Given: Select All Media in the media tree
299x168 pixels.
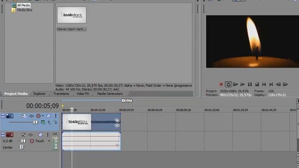Looking at the screenshot, I should (23, 5).
